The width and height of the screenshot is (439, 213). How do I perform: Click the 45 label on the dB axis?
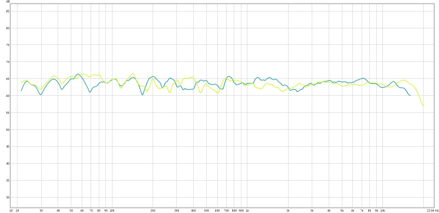pos(8,147)
